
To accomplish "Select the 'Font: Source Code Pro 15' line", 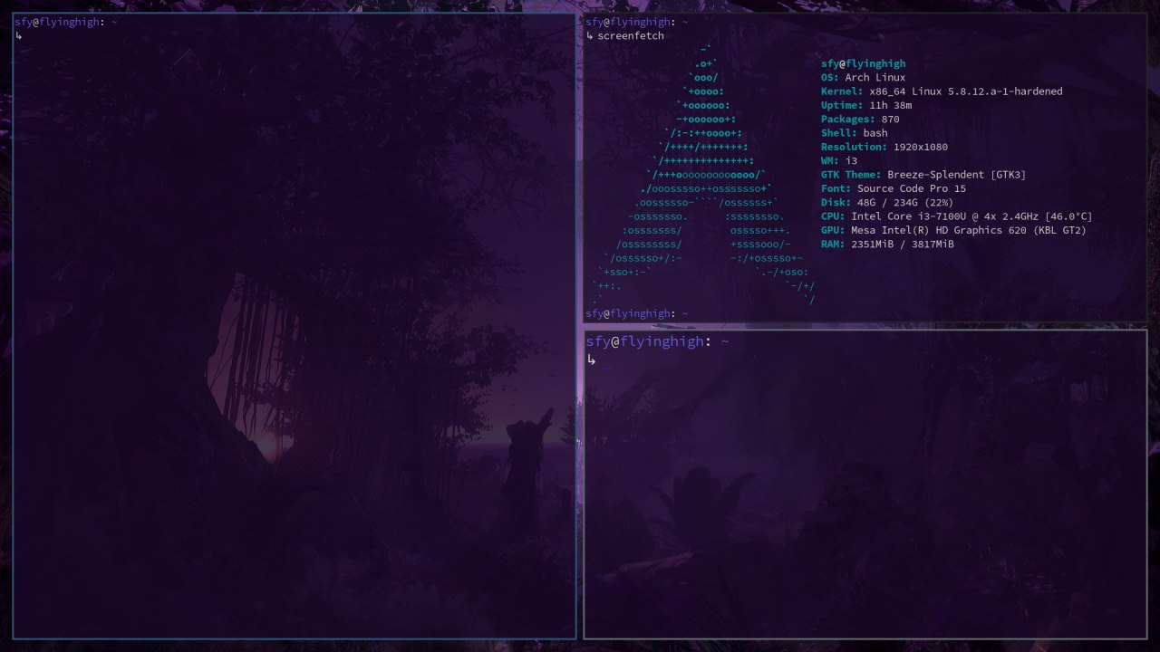I will (x=894, y=188).
